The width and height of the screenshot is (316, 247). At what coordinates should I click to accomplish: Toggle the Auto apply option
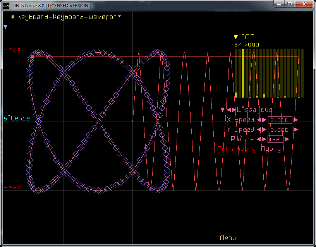point(236,149)
